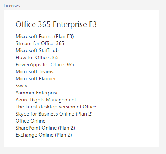Click Exchange Online (Plan 2) entry
This screenshot has height=154, width=166.
pyautogui.click(x=44, y=135)
